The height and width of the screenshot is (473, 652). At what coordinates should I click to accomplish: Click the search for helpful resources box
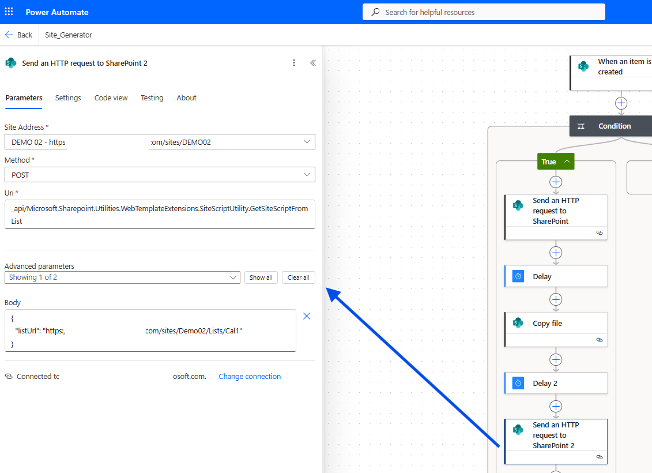coord(484,12)
